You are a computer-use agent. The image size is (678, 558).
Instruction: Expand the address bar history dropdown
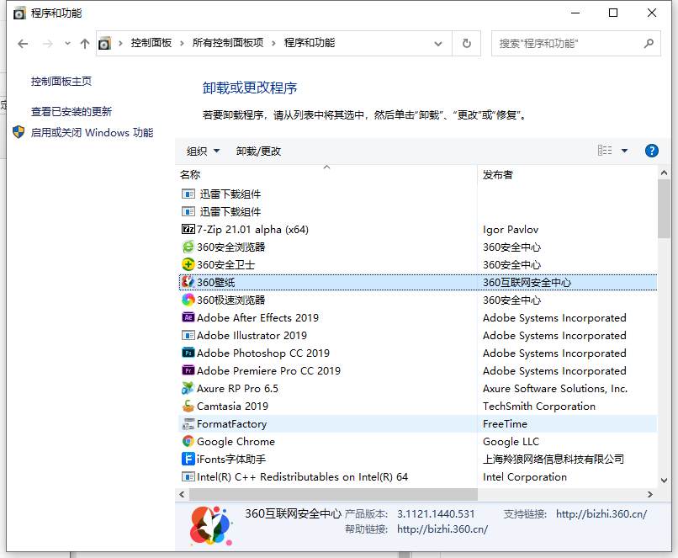(x=438, y=43)
